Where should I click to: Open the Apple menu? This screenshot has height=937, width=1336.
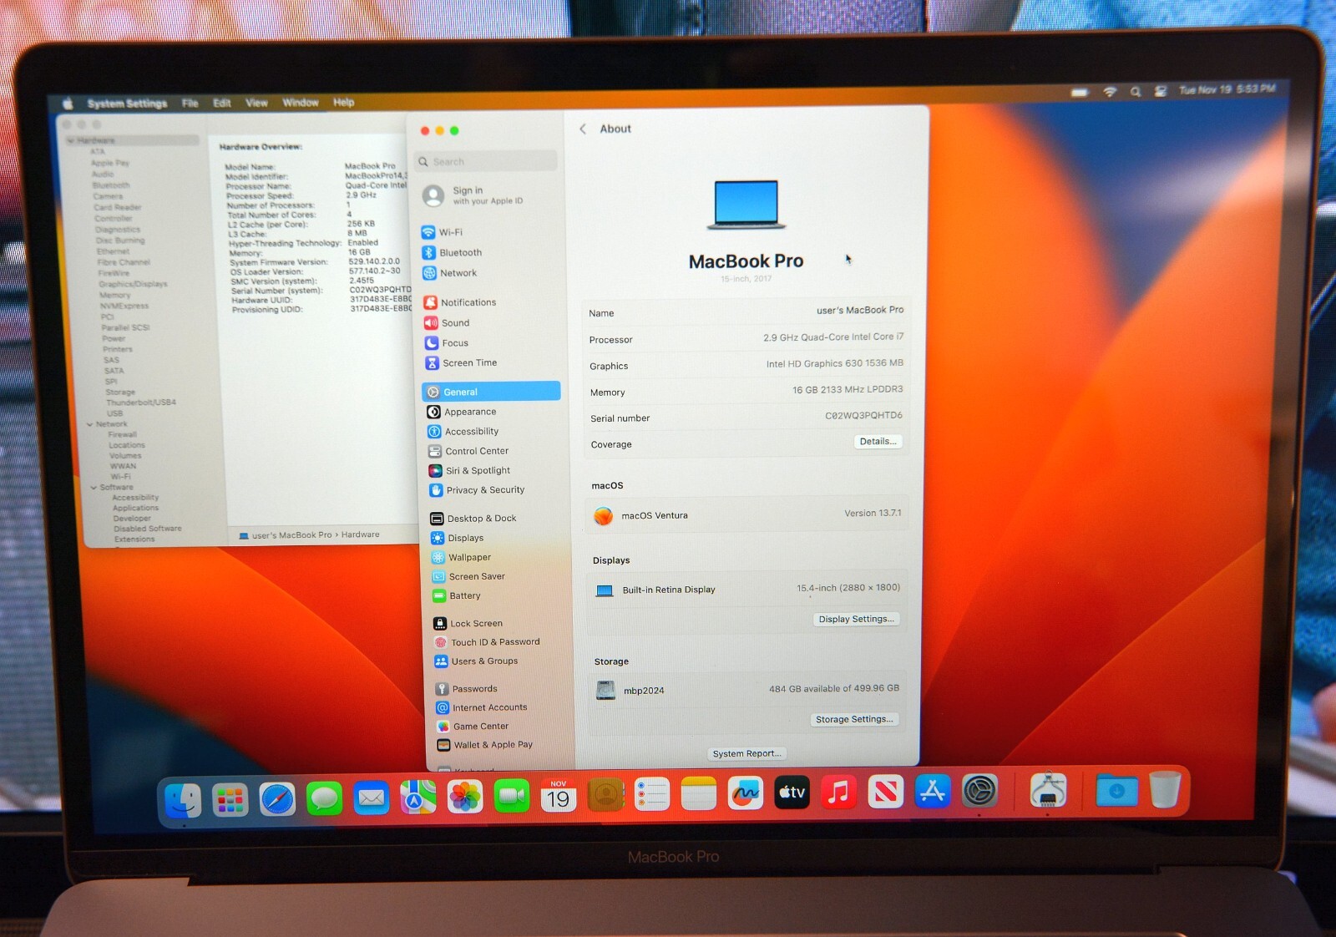(x=68, y=104)
